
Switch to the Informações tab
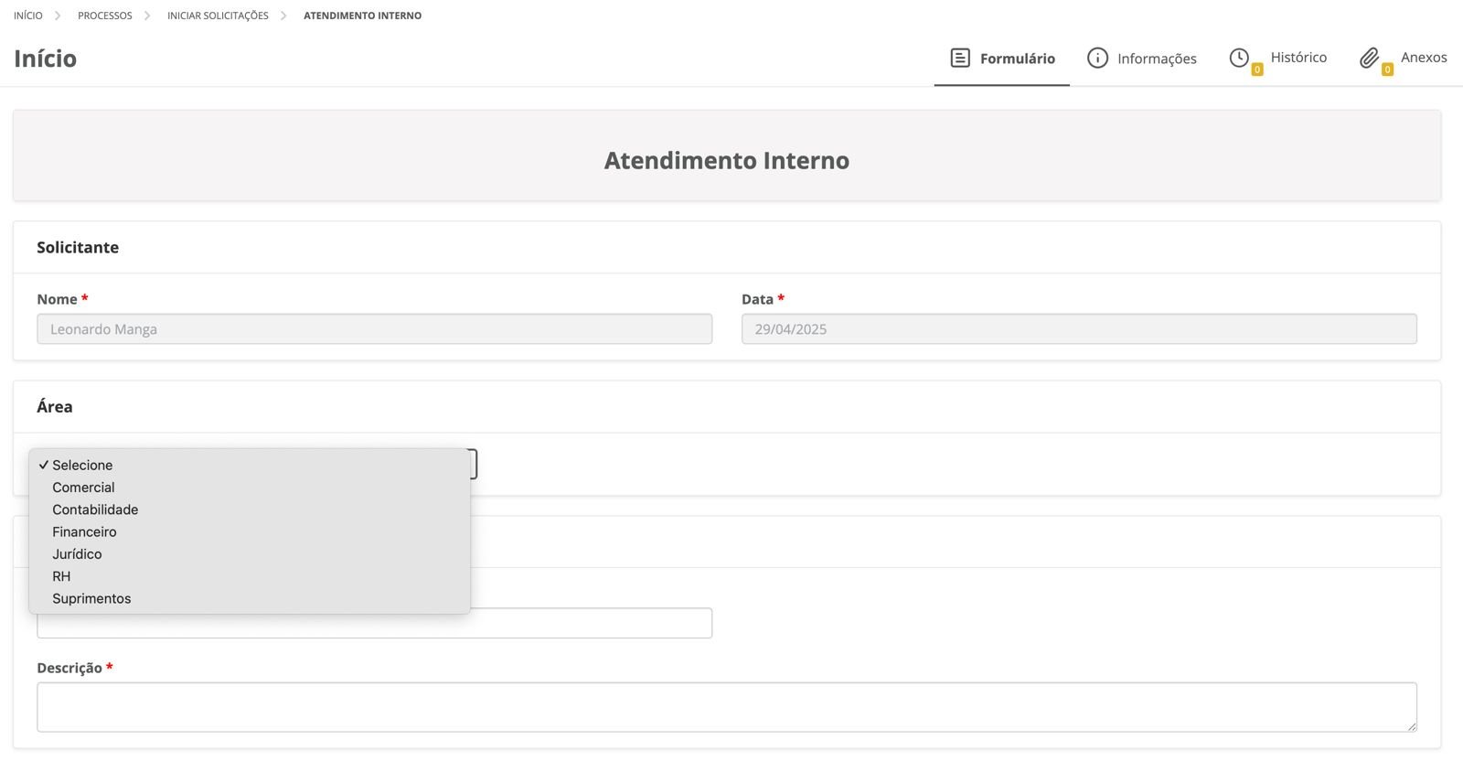(x=1141, y=59)
